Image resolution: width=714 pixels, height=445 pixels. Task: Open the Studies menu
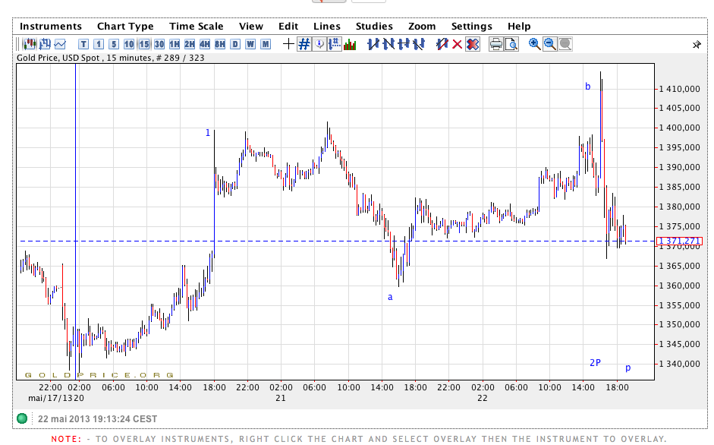[374, 26]
